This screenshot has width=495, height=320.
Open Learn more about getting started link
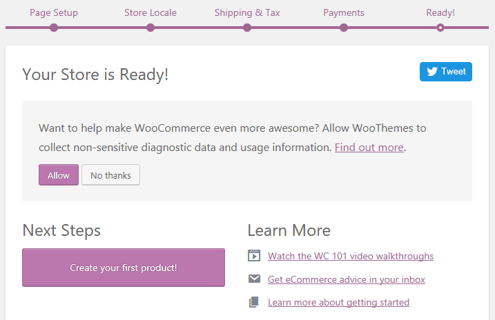click(x=338, y=302)
